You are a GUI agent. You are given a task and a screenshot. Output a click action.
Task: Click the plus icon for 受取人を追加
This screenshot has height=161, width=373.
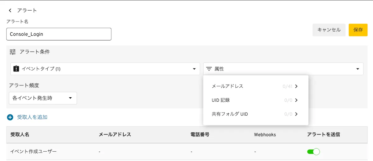click(x=10, y=117)
